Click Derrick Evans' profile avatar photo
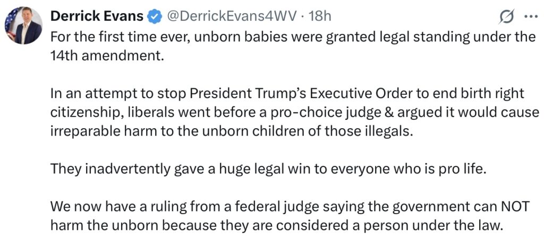 tap(24, 25)
